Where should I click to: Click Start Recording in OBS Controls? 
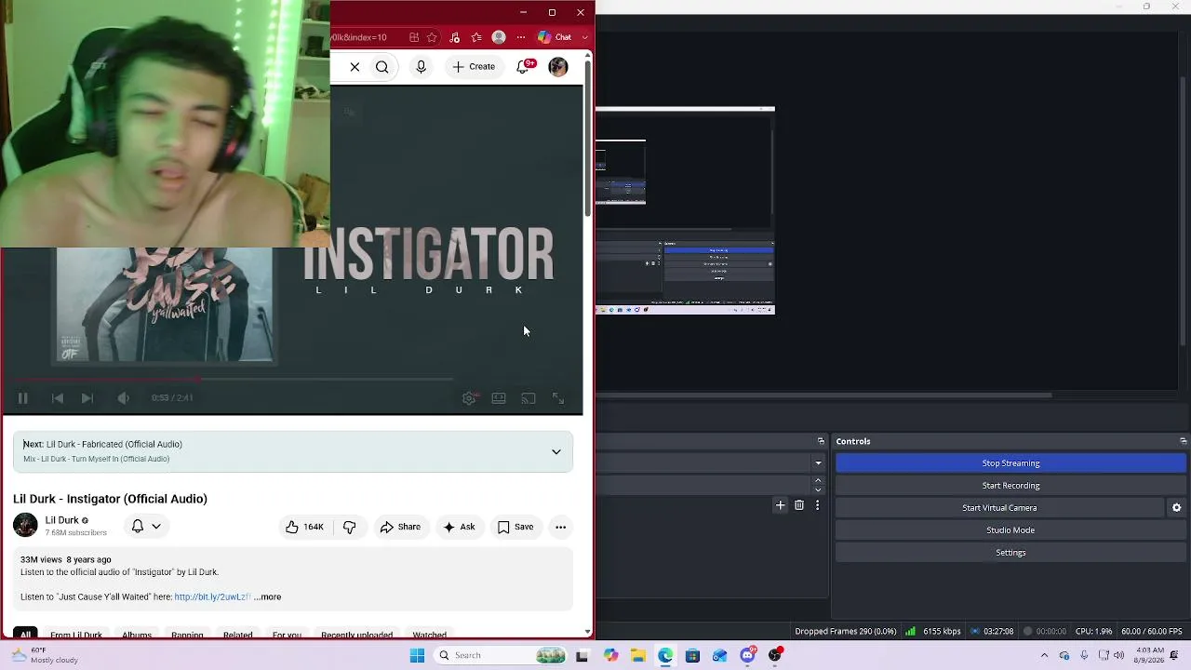click(1010, 486)
